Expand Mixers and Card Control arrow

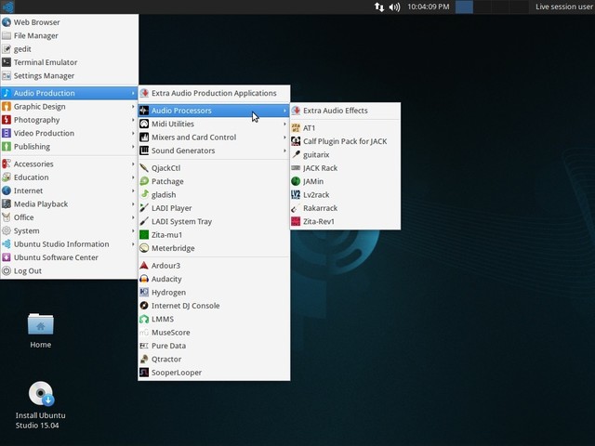click(x=284, y=137)
